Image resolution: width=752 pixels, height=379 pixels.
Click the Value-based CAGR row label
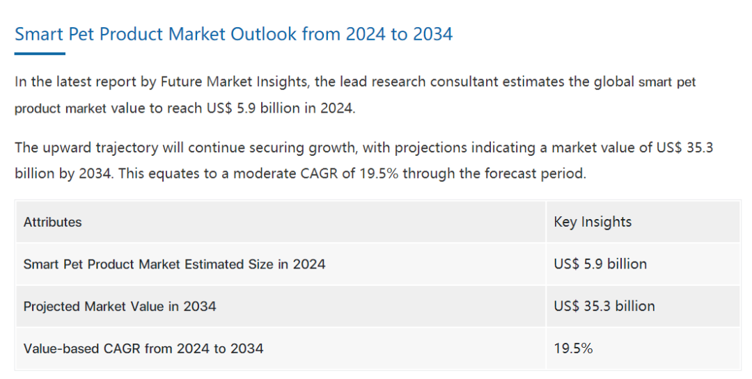[143, 348]
